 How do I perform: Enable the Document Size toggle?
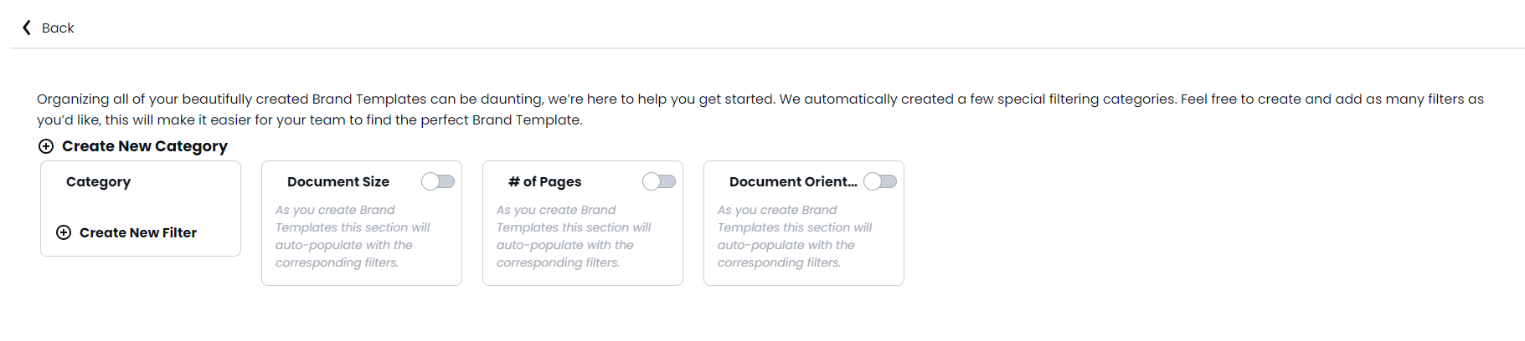tap(438, 181)
